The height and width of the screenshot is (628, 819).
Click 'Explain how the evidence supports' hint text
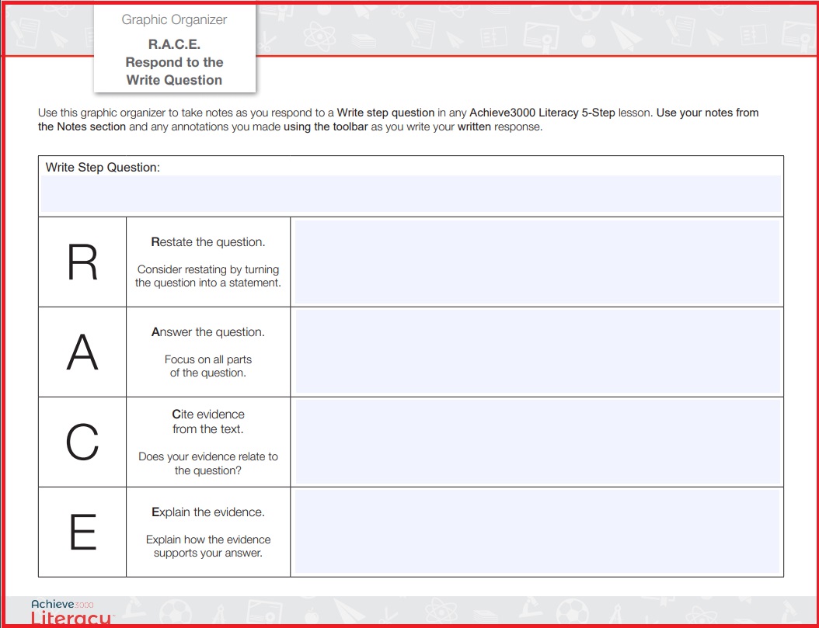point(208,546)
